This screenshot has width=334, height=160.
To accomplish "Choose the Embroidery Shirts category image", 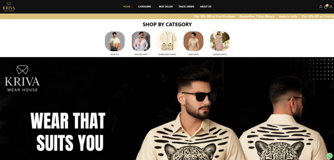I will tap(167, 41).
